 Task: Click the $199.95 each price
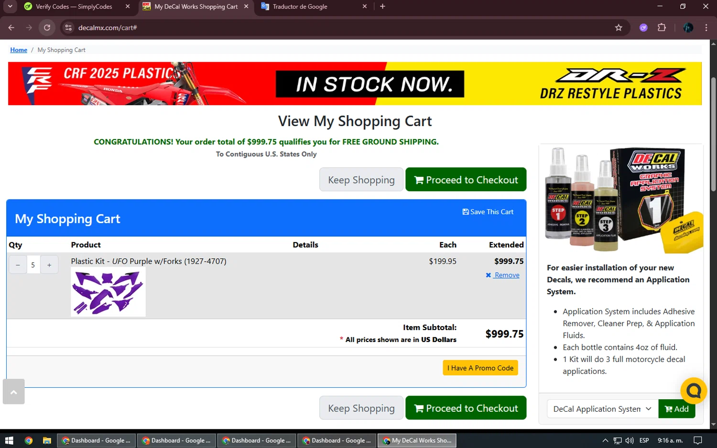tap(443, 261)
